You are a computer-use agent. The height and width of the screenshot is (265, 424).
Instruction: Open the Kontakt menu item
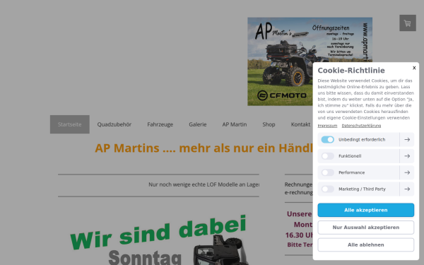(300, 124)
